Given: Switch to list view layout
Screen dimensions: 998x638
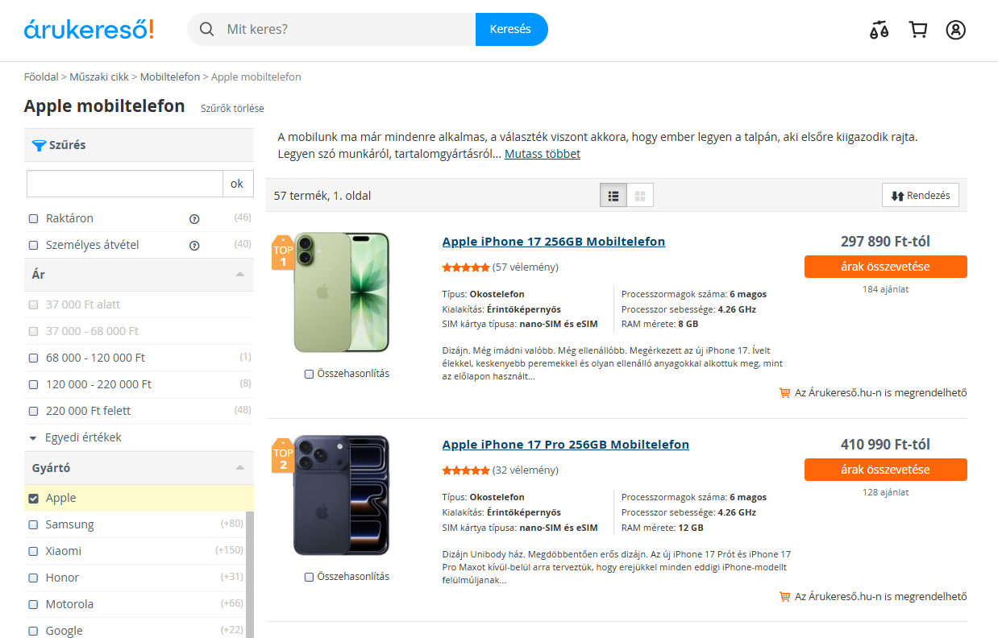Looking at the screenshot, I should click(x=613, y=196).
